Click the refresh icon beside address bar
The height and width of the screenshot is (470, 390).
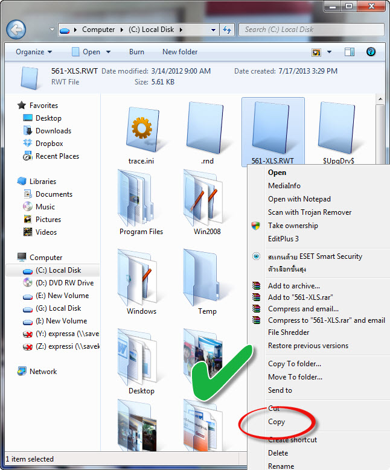coord(228,30)
